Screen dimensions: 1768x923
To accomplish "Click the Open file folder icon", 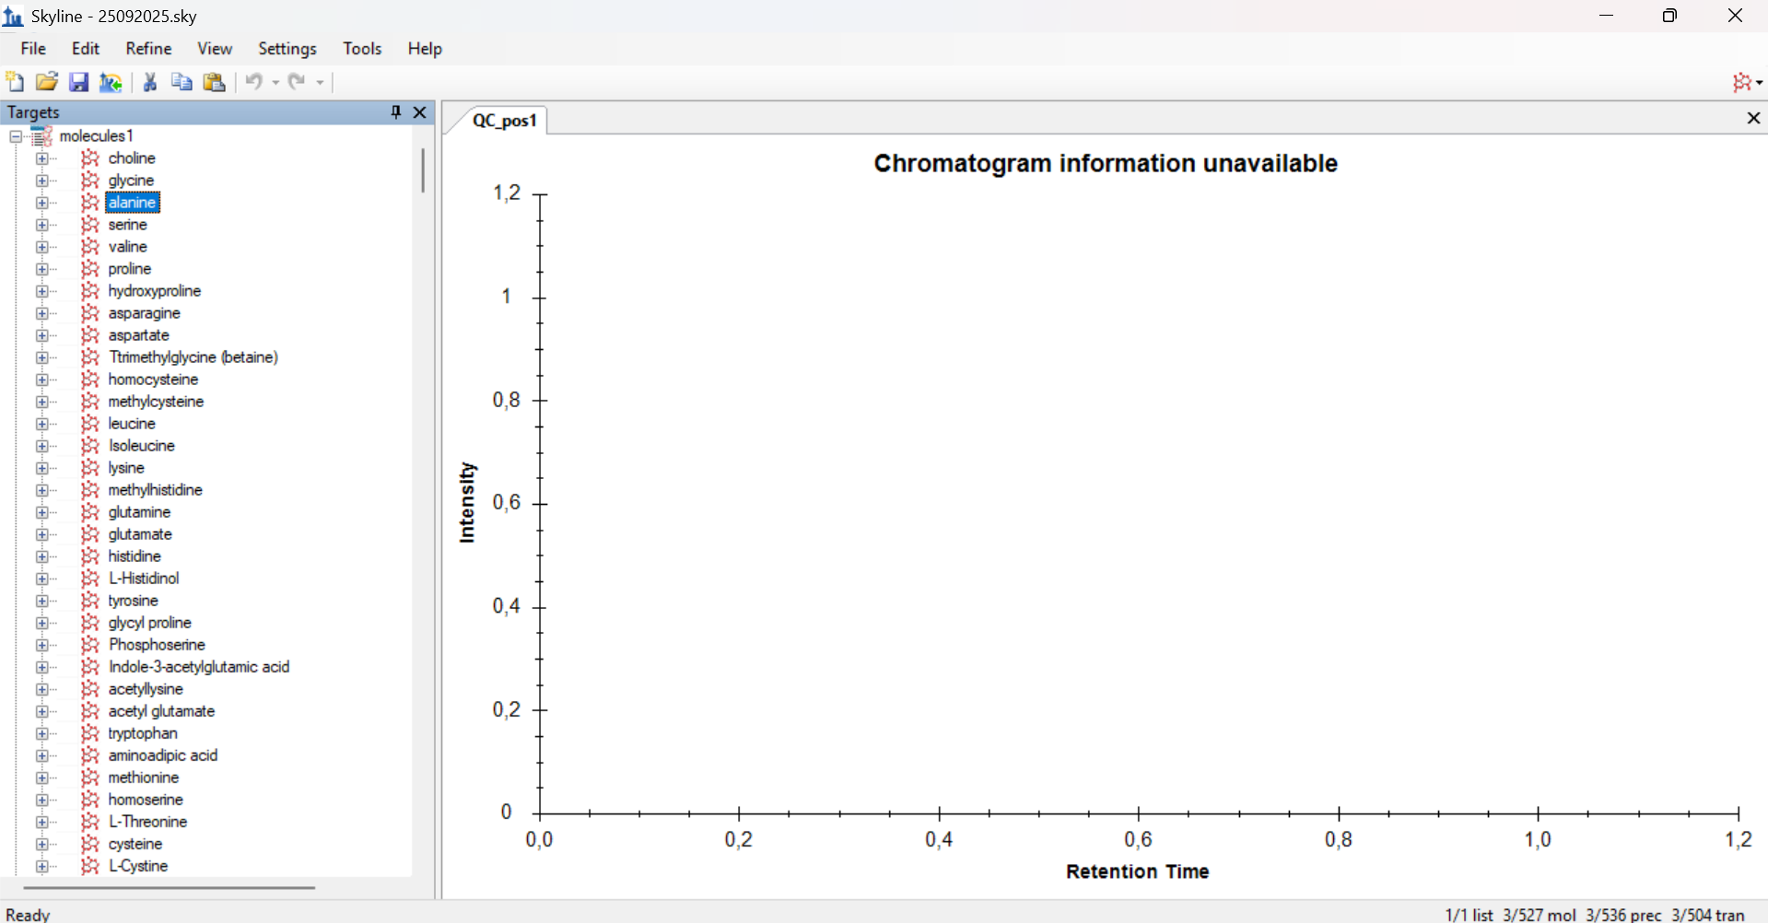I will click(x=46, y=82).
